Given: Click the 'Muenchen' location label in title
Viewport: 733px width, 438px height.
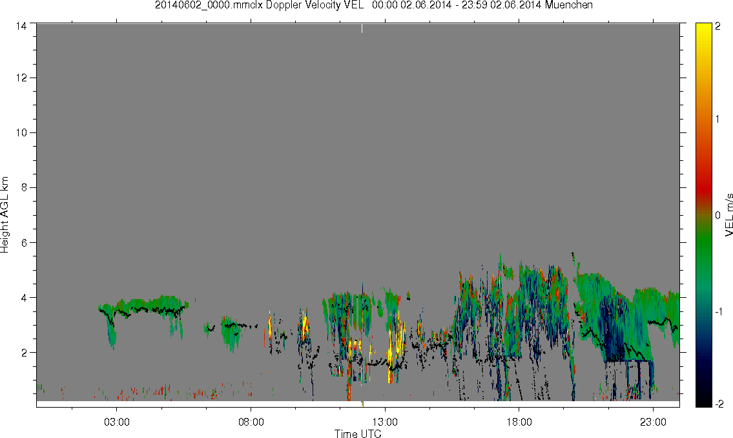Looking at the screenshot, I should (x=568, y=5).
